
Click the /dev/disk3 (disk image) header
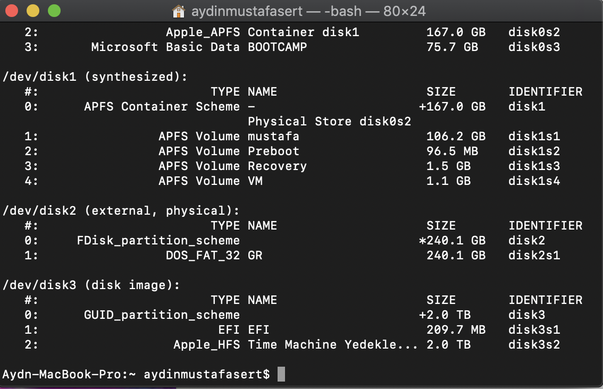click(x=91, y=285)
